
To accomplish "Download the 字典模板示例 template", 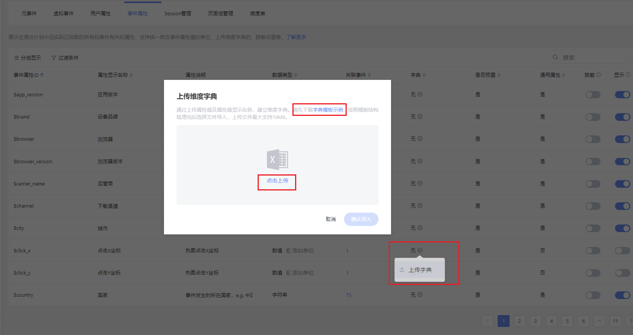I will [328, 110].
